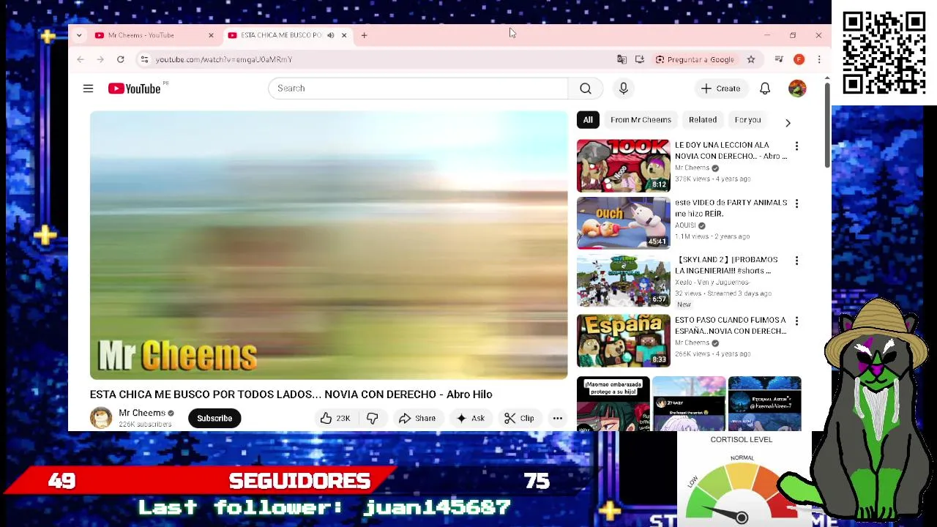Create a Clip of the video
Viewport: 937px width, 527px height.
click(x=519, y=418)
